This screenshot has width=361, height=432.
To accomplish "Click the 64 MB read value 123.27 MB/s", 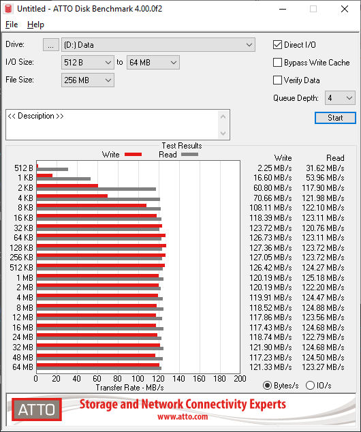I will pos(323,367).
